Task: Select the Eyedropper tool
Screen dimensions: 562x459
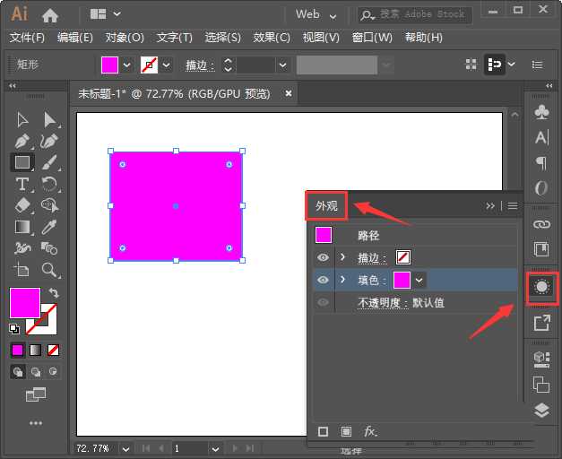Action: click(x=50, y=227)
